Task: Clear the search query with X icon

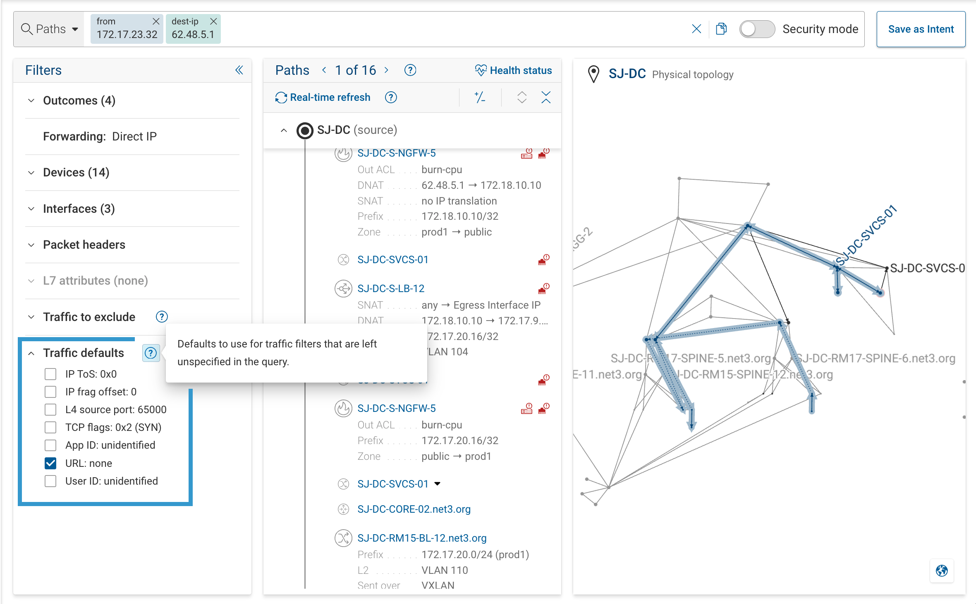Action: click(x=696, y=29)
